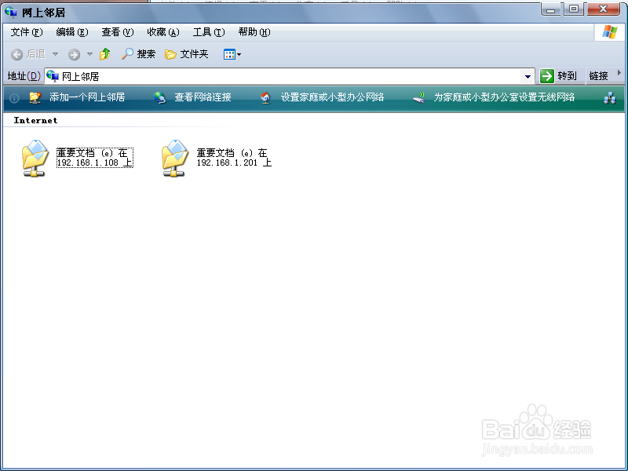Click the view network connections globe icon

[160, 97]
